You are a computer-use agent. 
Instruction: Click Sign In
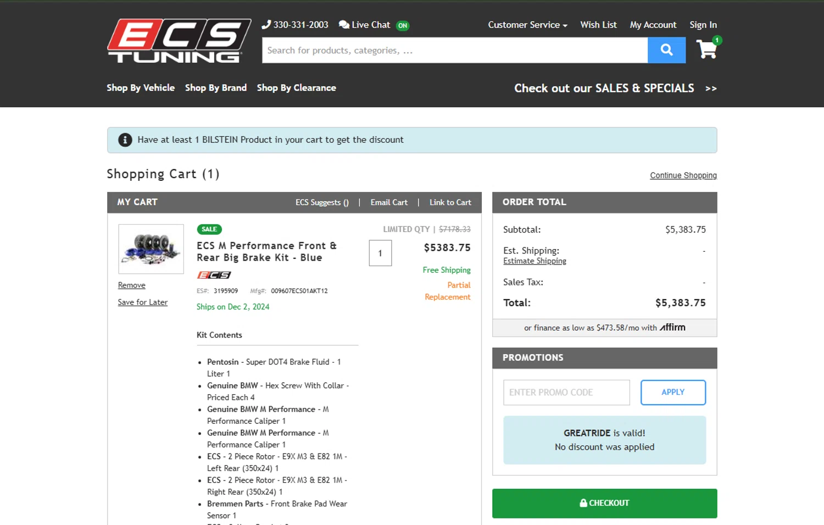703,25
